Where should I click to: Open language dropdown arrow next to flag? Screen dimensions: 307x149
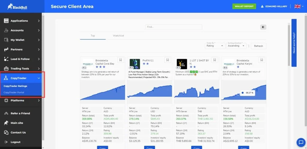coord(303,7)
